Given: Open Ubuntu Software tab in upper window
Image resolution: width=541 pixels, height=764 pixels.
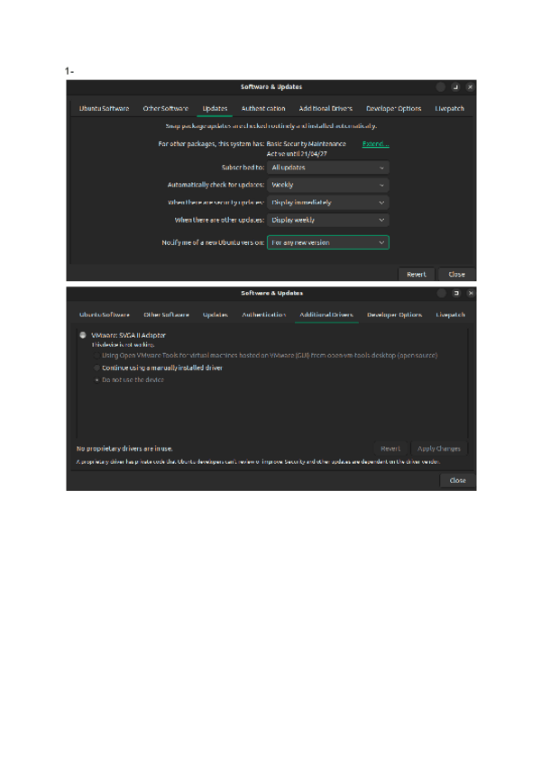Looking at the screenshot, I should (x=104, y=108).
